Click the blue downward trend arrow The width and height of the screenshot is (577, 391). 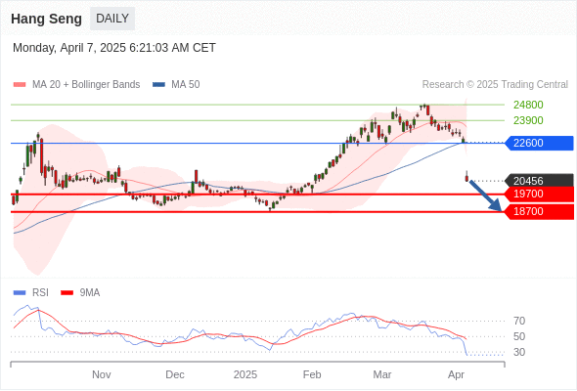point(485,195)
